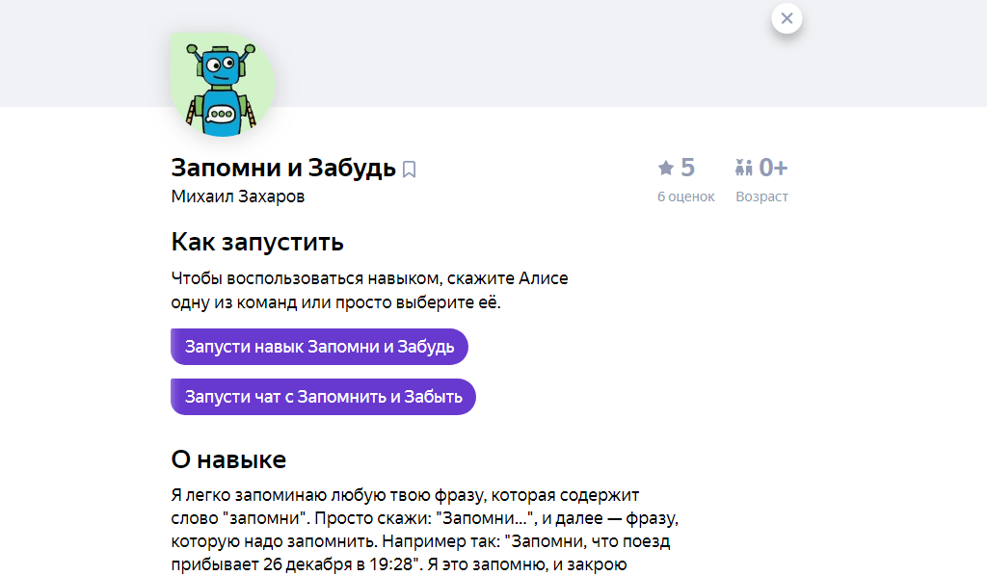
Task: Click the skill title Запомни и Забудь
Action: click(x=281, y=167)
